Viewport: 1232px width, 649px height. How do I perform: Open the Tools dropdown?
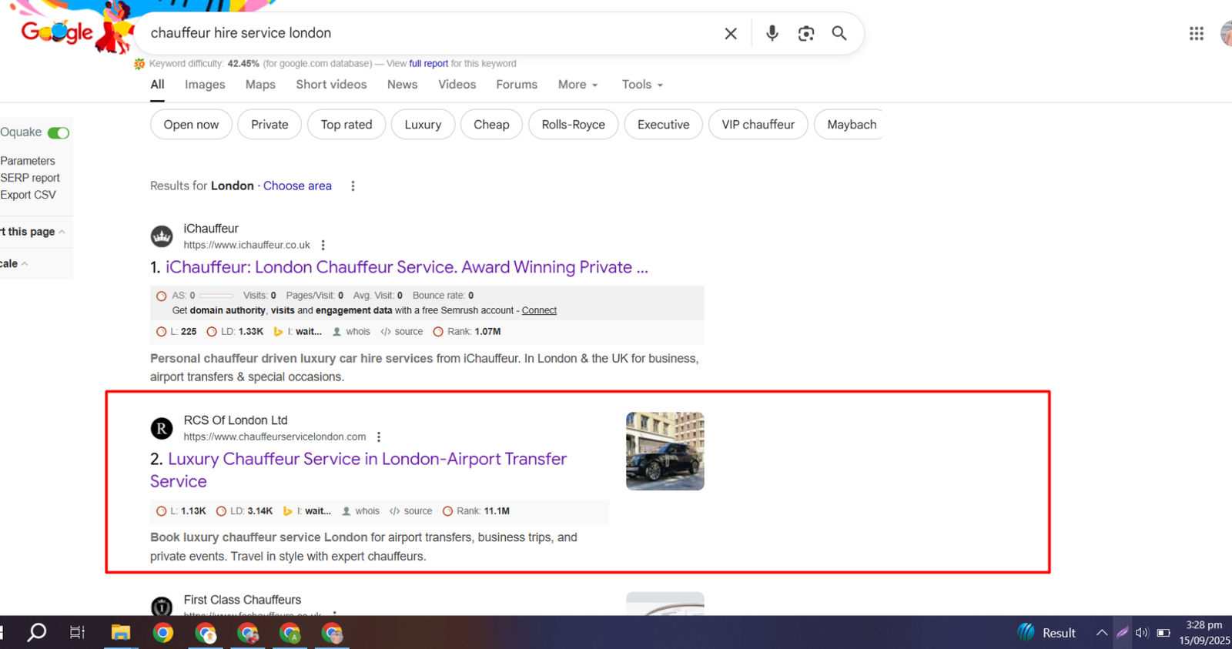click(642, 85)
